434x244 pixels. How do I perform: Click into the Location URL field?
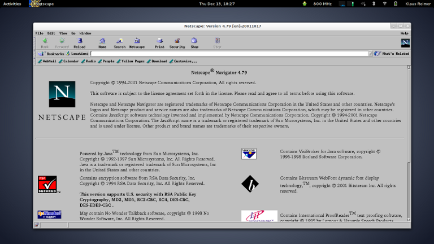pos(229,54)
